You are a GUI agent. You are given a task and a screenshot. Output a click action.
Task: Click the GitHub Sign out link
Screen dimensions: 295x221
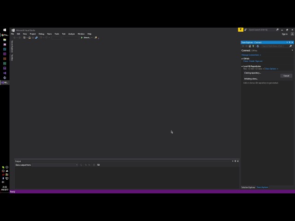(259, 61)
